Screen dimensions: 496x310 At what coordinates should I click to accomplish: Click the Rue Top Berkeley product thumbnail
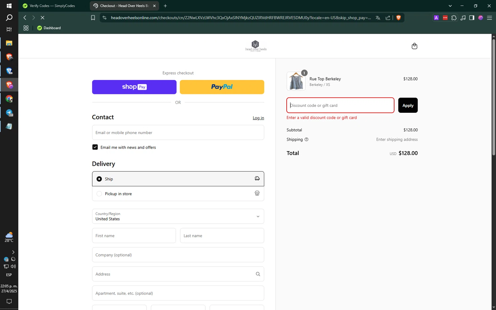296,81
